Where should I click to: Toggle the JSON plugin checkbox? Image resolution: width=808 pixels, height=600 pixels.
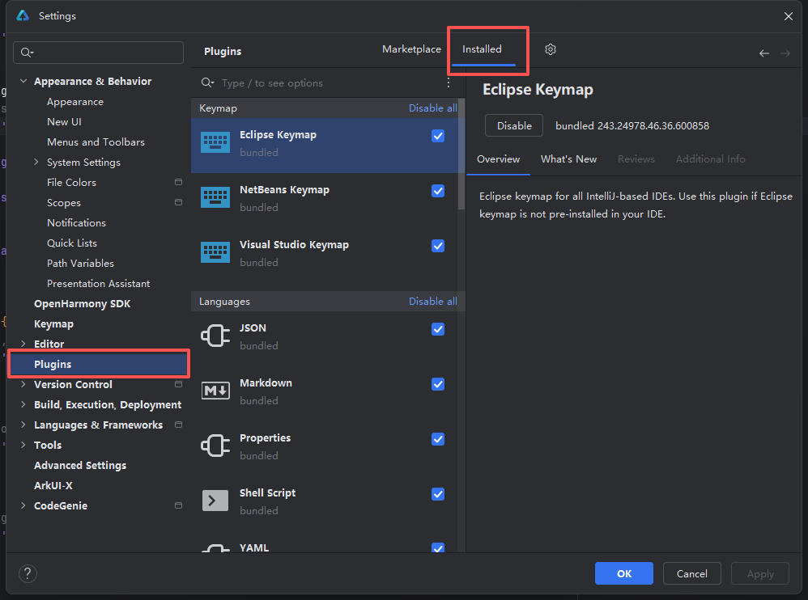tap(438, 329)
